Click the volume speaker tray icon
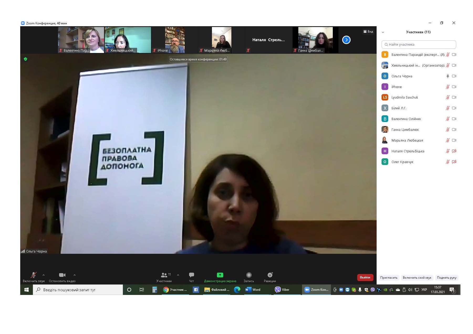The height and width of the screenshot is (334, 473). [410, 290]
